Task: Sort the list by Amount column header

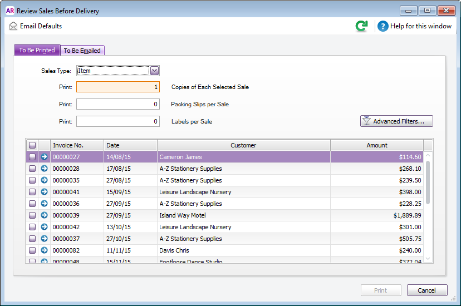Action: click(376, 145)
